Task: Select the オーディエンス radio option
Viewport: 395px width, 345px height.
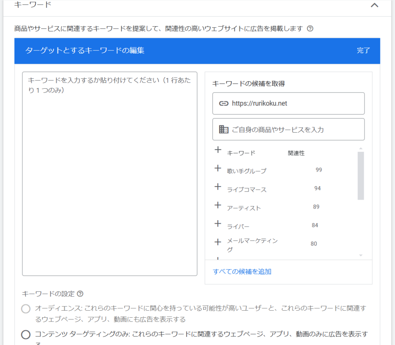Action: [26, 309]
